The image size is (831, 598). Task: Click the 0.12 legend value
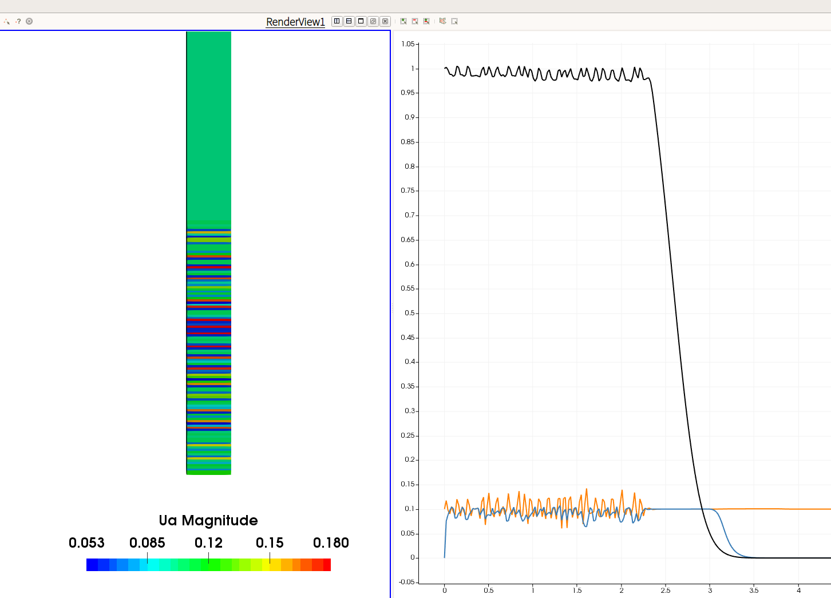(x=208, y=542)
